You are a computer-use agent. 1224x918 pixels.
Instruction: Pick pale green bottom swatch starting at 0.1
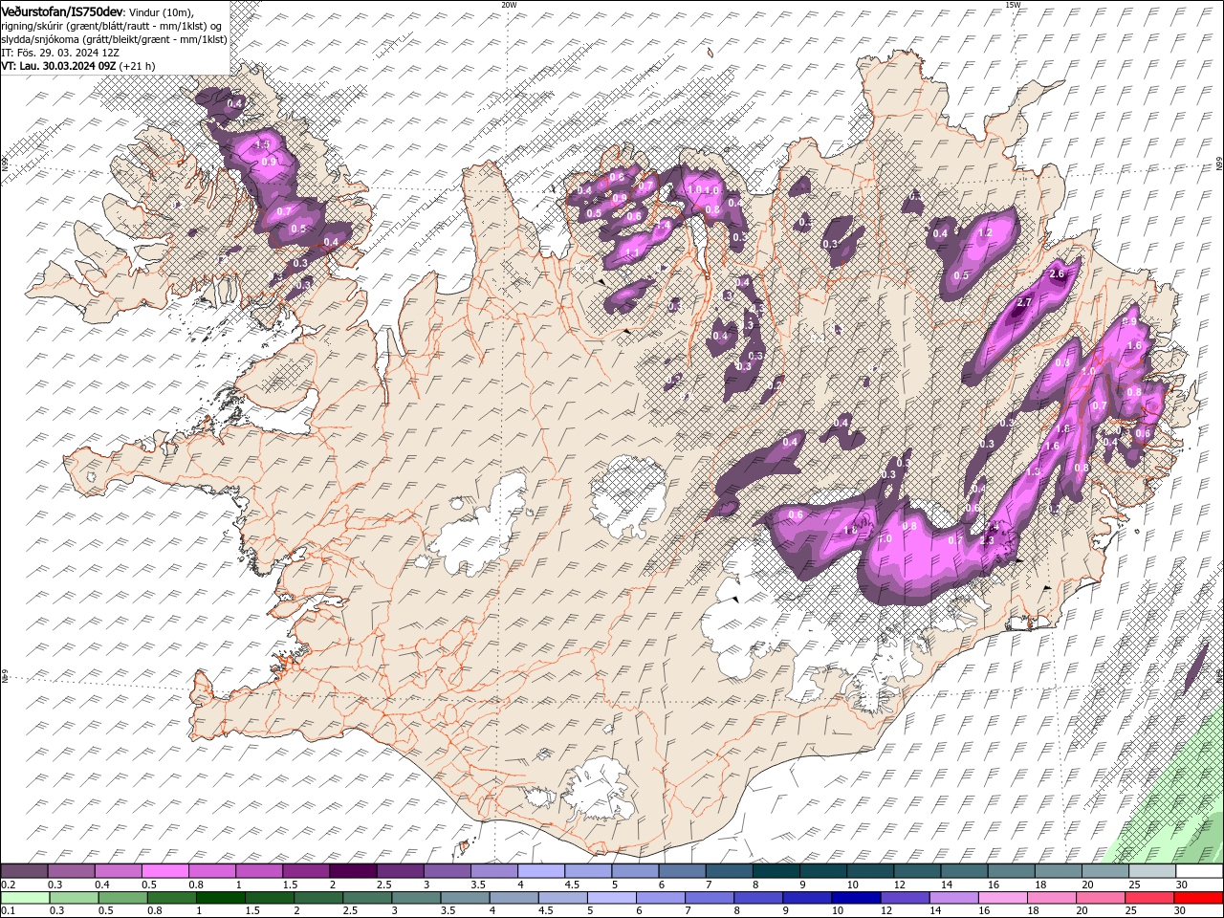24,898
